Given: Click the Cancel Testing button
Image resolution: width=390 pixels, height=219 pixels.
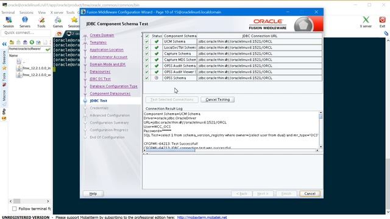Looking at the screenshot, I should coord(218,100).
